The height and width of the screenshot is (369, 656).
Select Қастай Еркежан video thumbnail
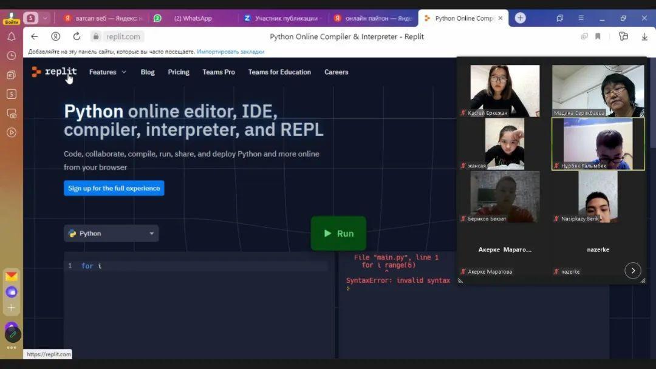click(x=505, y=90)
